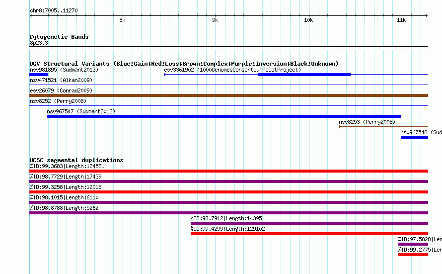This screenshot has height=274, width=442.
Task: Click the thin brown nsv8253 variant line
Action: pos(384,127)
